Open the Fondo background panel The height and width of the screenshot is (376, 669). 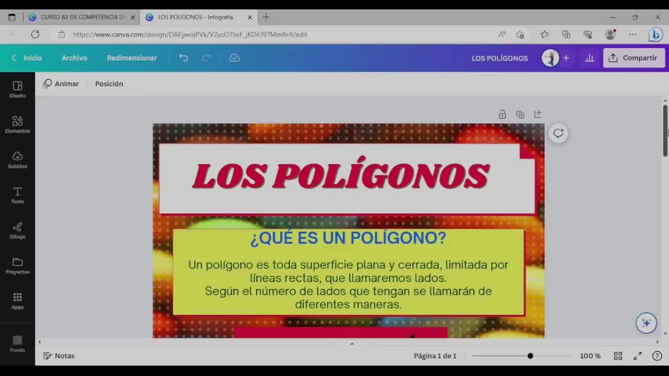point(17,344)
